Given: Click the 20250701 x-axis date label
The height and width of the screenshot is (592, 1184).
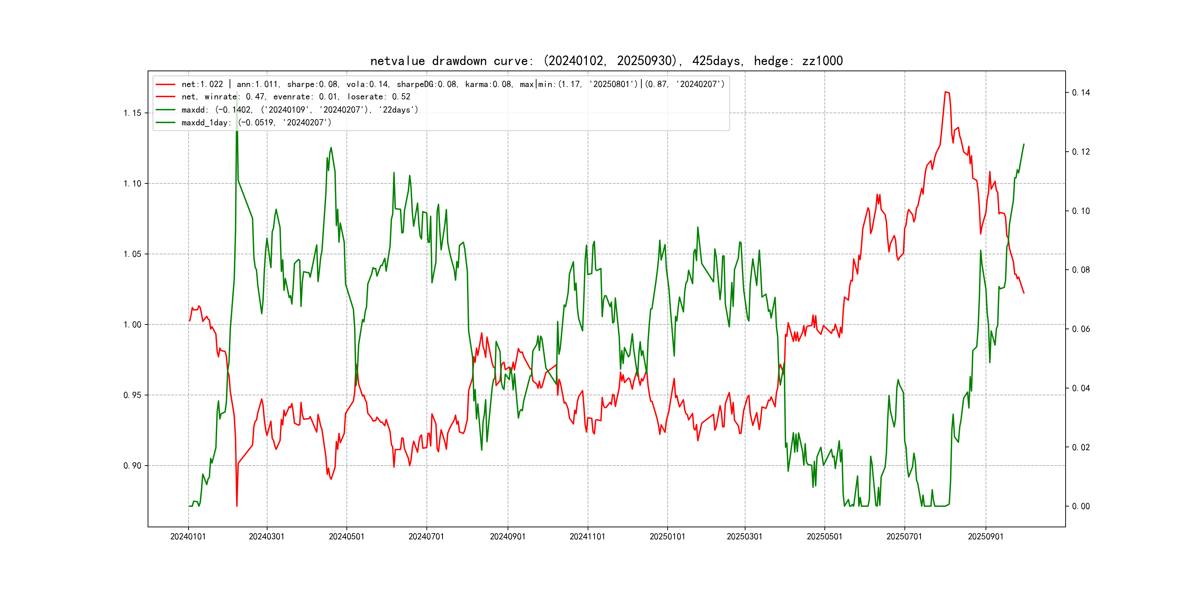Looking at the screenshot, I should pos(904,536).
